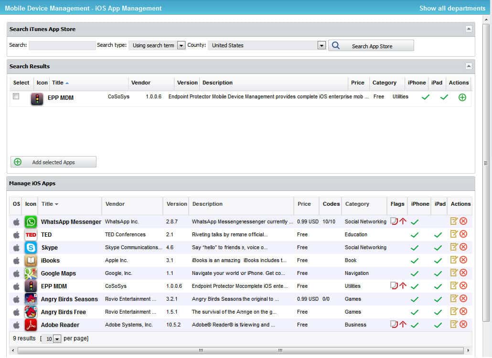Click the 9 results text
The width and height of the screenshot is (492, 358).
(24, 338)
